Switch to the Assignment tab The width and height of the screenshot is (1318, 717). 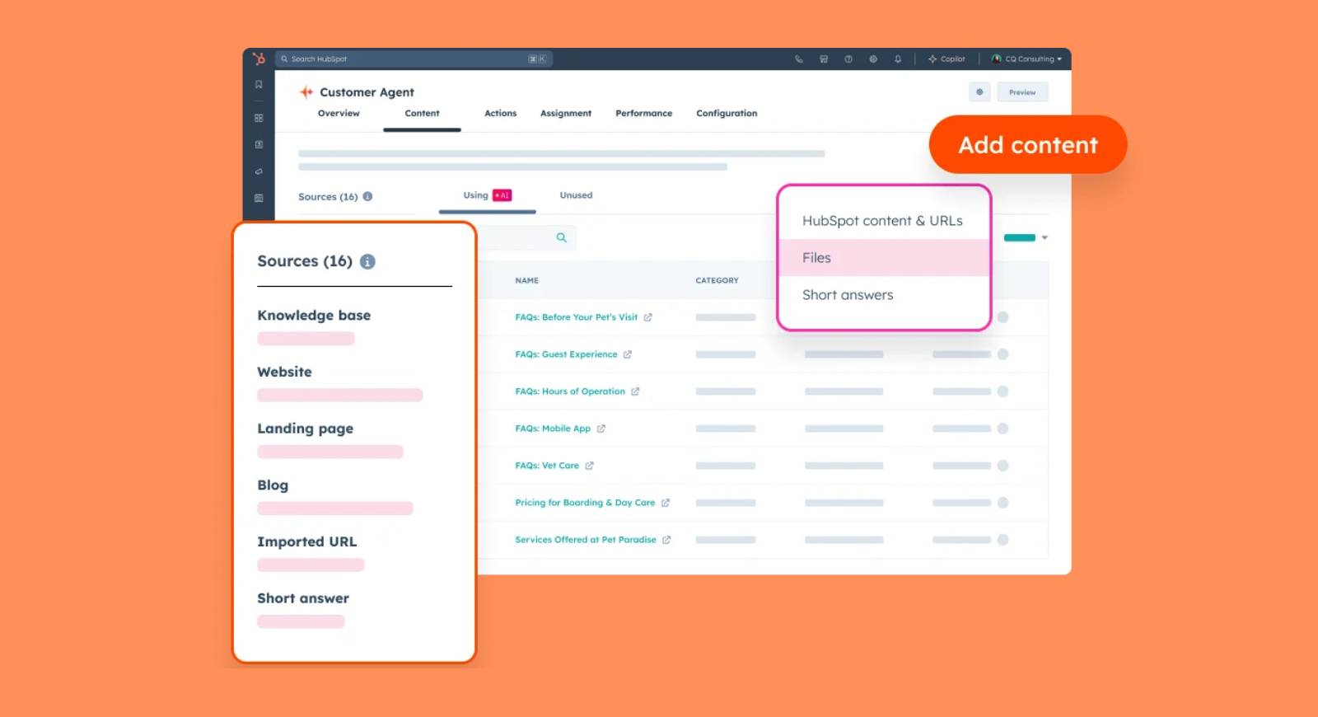(x=566, y=114)
